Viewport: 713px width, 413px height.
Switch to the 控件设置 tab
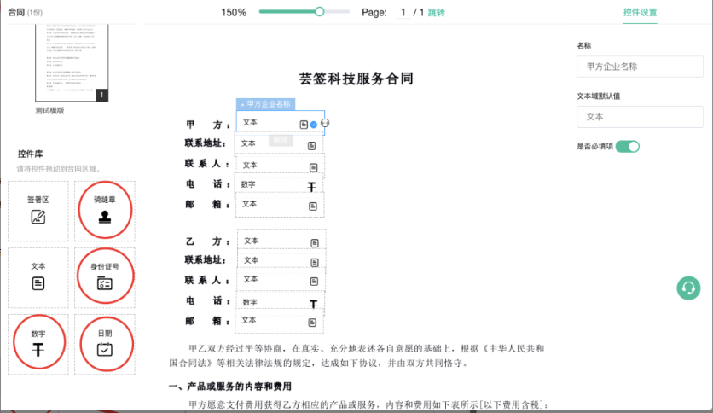tap(640, 13)
